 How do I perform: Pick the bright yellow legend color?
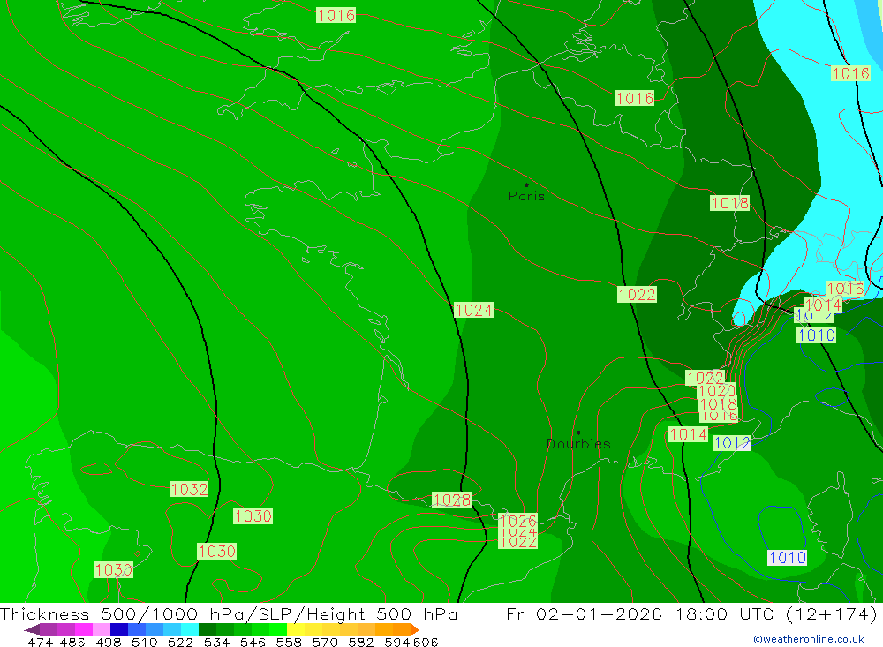click(x=296, y=629)
